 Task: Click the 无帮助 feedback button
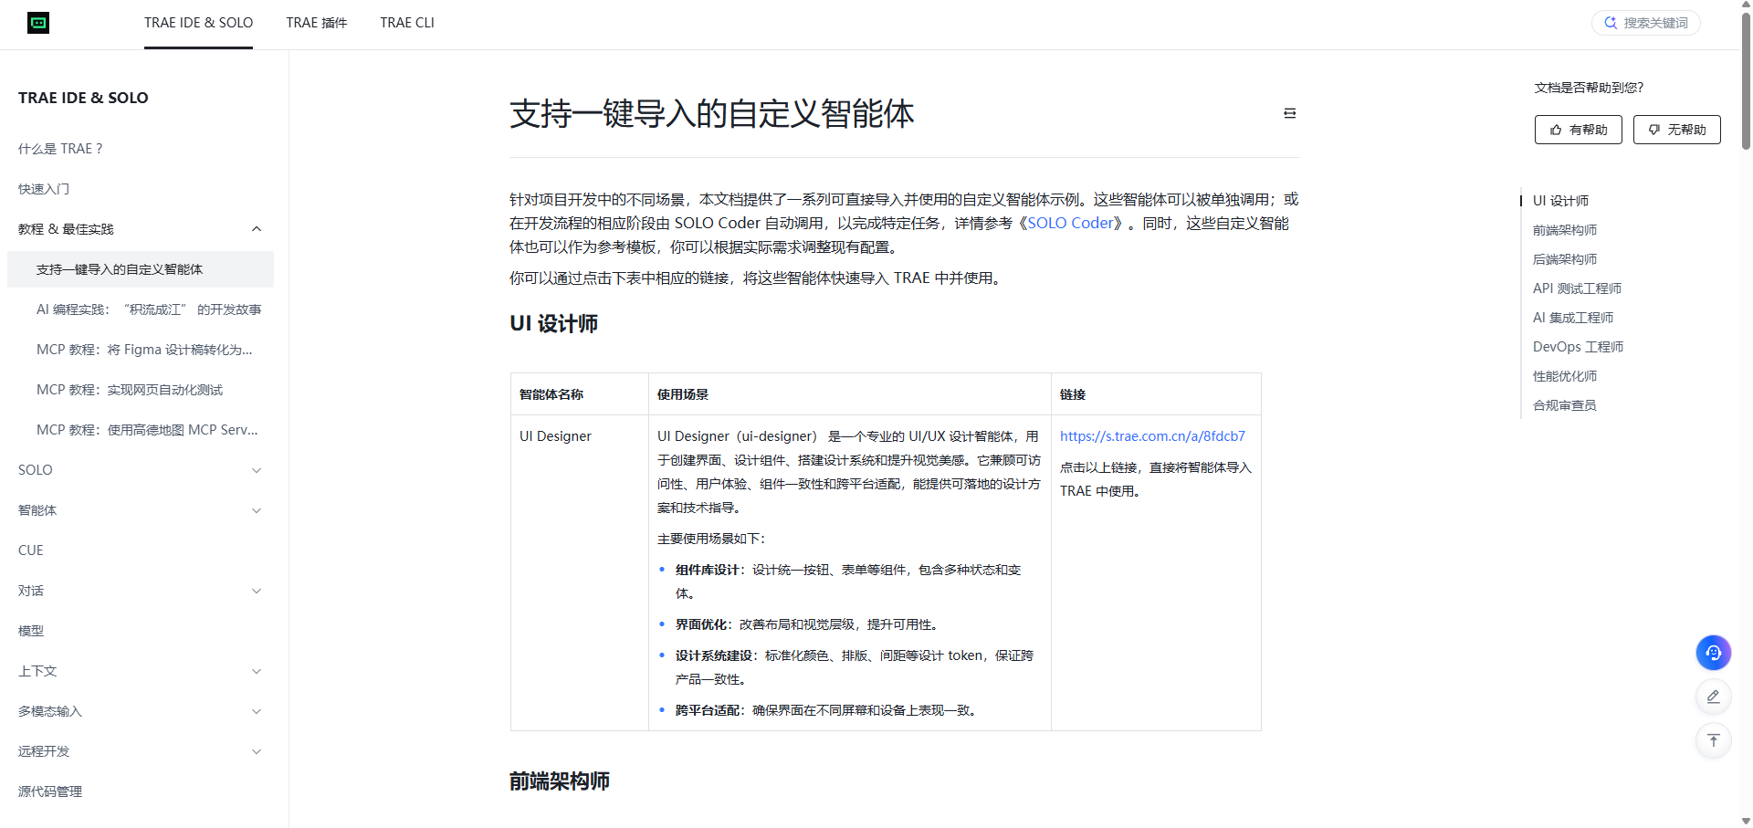click(1676, 129)
